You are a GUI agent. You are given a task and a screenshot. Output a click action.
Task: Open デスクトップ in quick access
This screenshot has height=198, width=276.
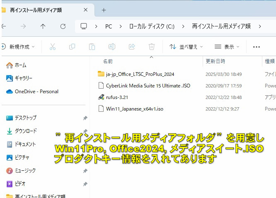coord(21,118)
